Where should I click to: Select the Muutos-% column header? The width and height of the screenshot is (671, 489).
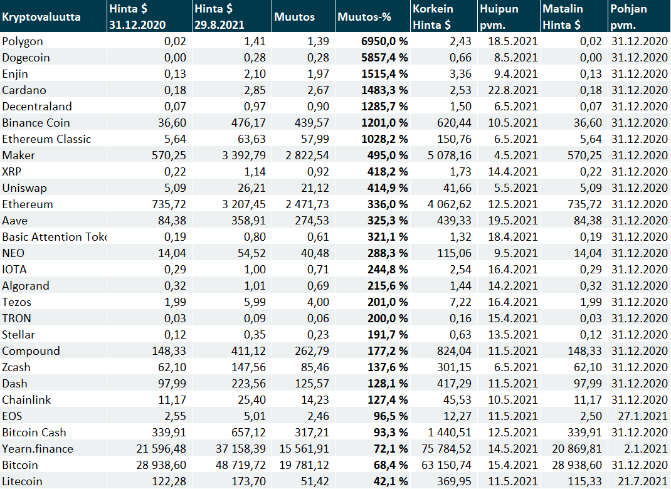[364, 17]
